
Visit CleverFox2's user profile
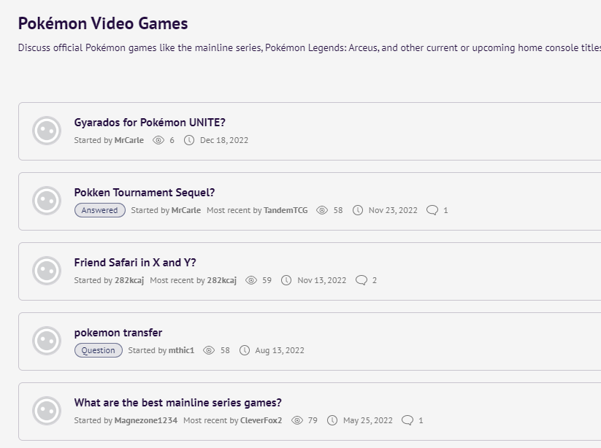(261, 421)
